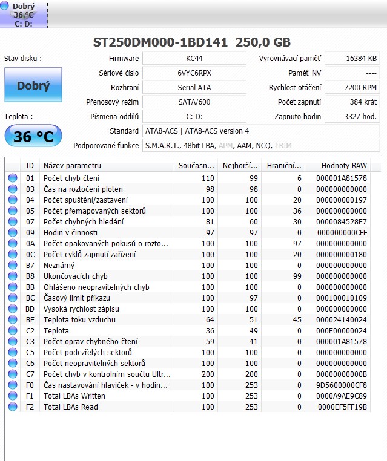This screenshot has height=461, width=387.
Task: Click the Název parametru column header
Action: [107, 166]
